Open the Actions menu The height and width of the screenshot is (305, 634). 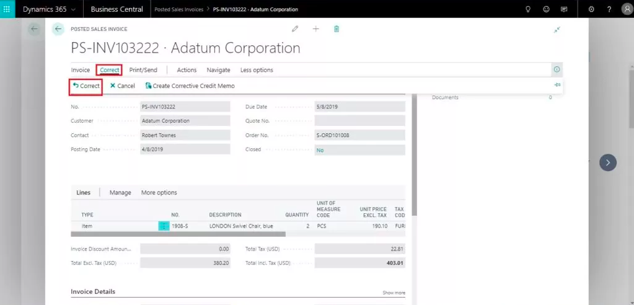coord(187,70)
